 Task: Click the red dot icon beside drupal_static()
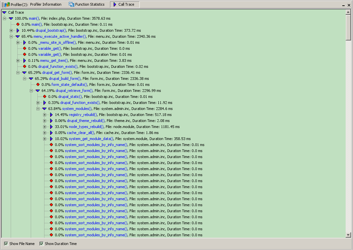(44, 97)
